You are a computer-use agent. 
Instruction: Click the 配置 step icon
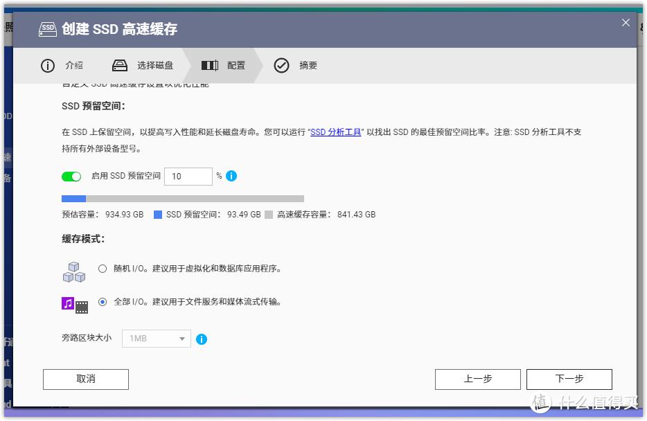[x=210, y=65]
